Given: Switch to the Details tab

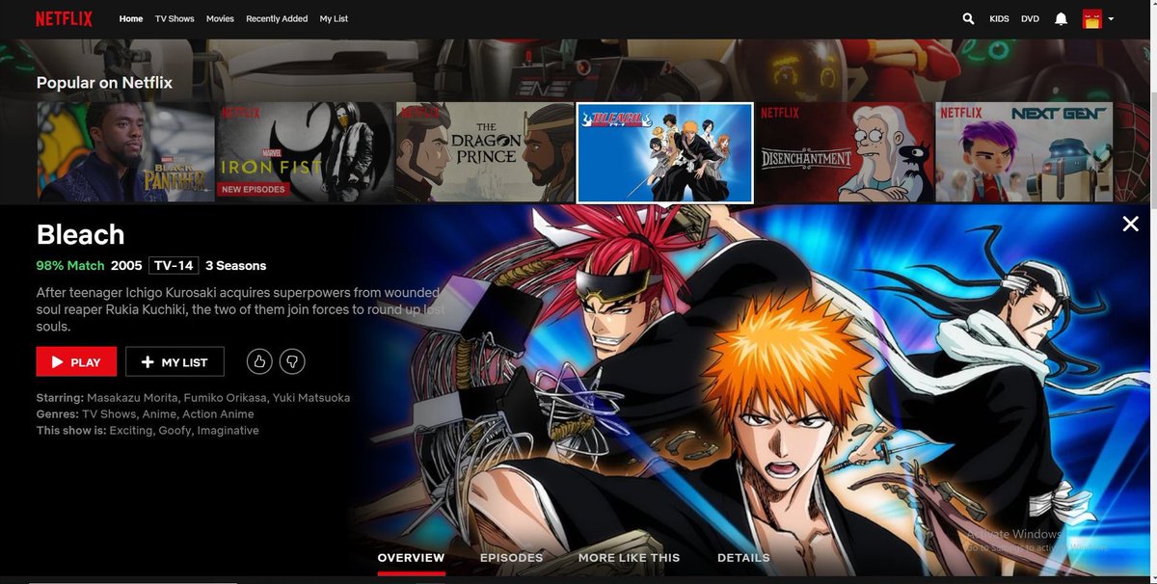Looking at the screenshot, I should click(x=743, y=557).
